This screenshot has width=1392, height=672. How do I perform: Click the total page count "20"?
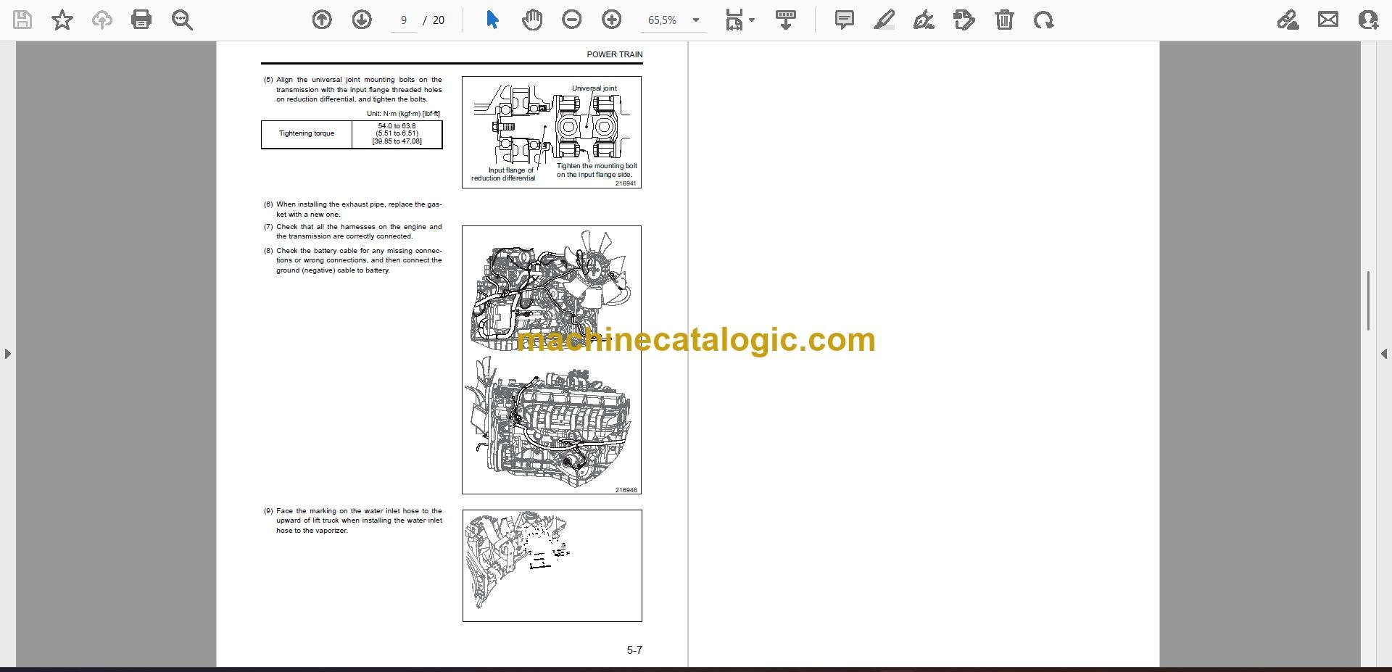(439, 20)
